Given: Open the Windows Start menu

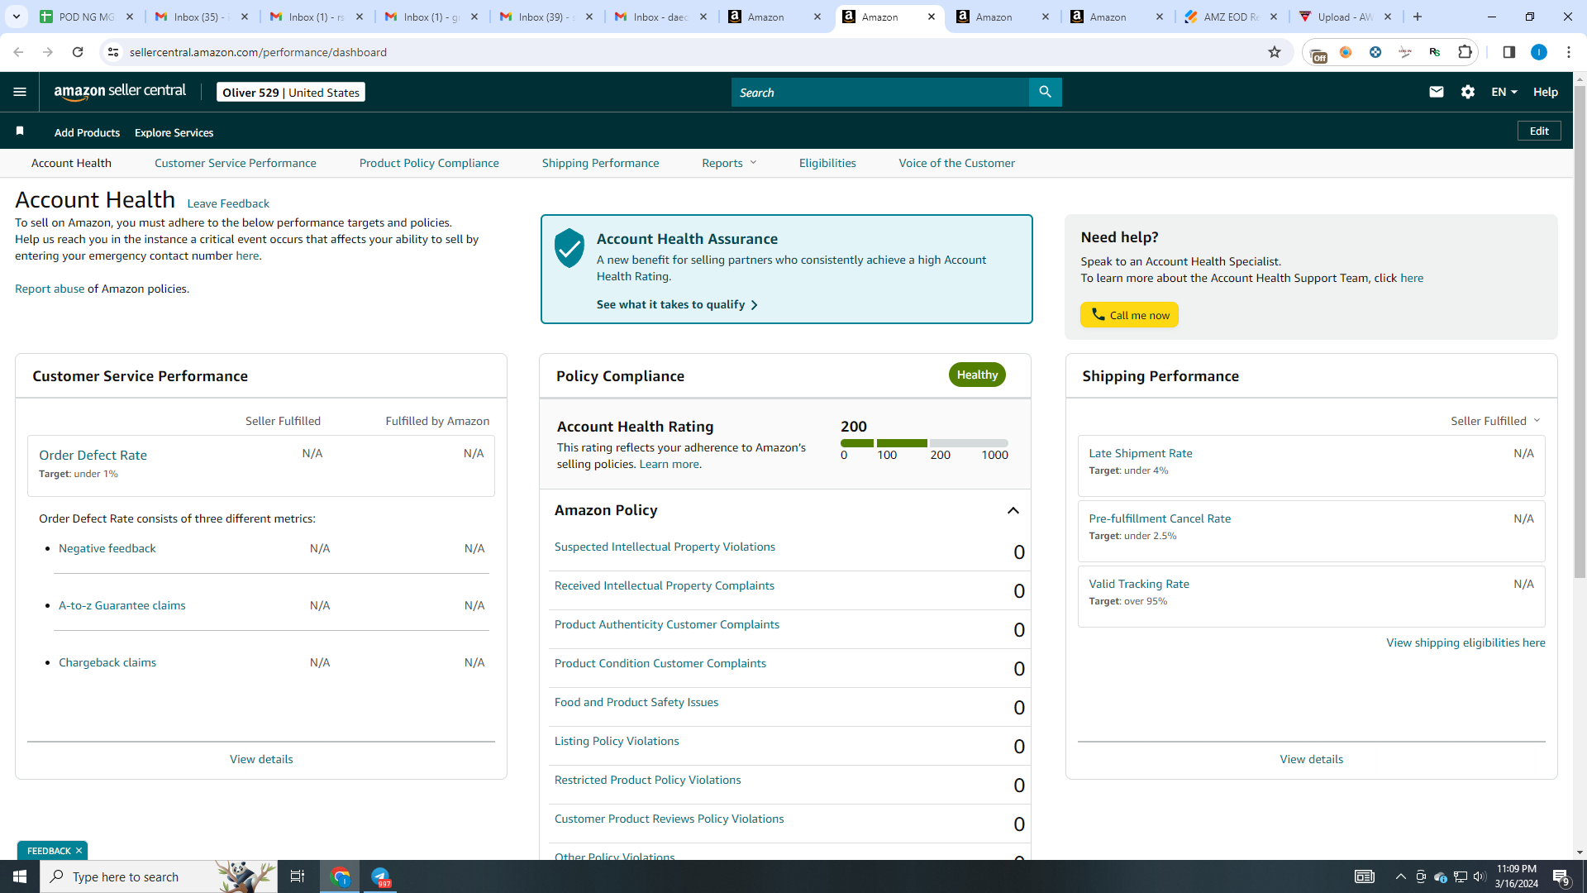Looking at the screenshot, I should pyautogui.click(x=20, y=876).
